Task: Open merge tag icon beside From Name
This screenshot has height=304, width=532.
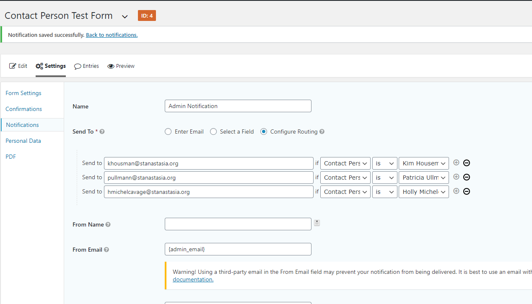Action: pos(317,223)
